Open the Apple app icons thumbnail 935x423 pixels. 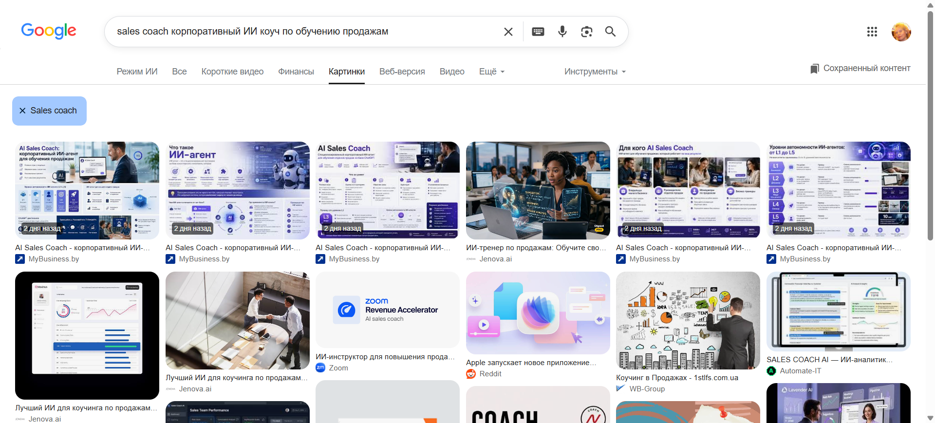tap(538, 313)
